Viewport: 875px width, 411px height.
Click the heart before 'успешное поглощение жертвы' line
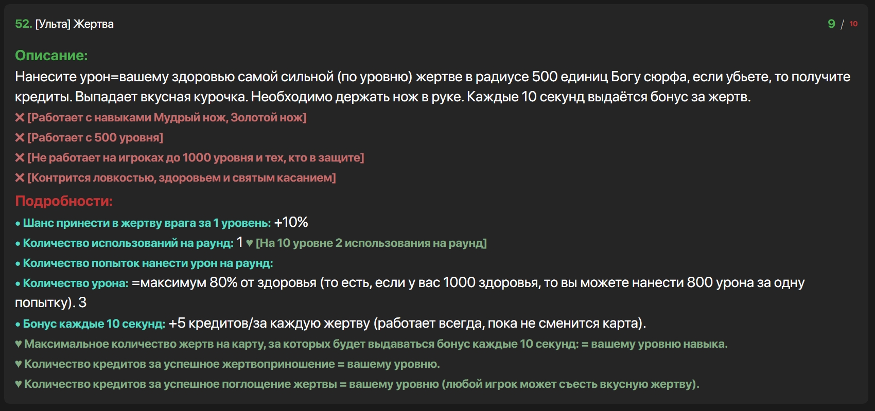coord(19,384)
